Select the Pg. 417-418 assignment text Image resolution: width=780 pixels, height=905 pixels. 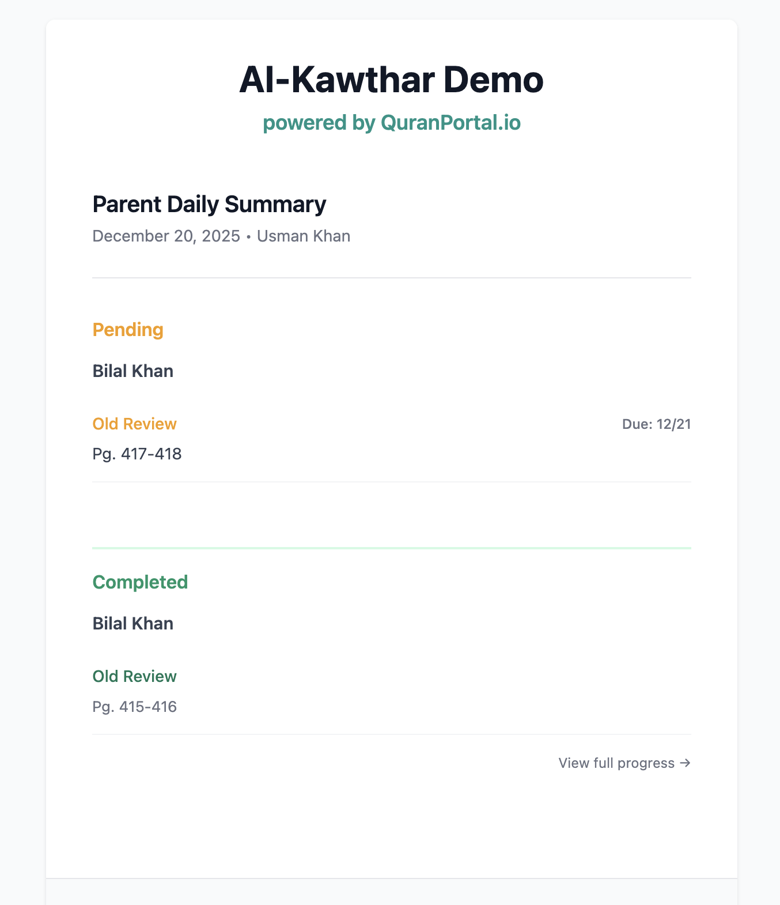point(137,454)
